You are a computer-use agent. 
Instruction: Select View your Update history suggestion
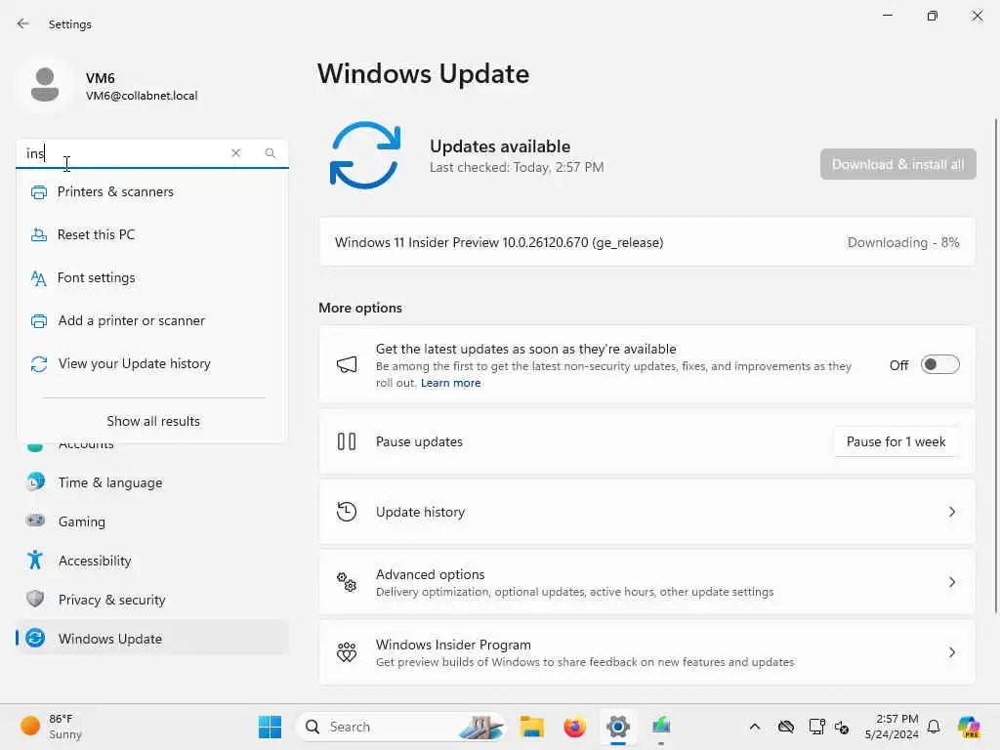pyautogui.click(x=151, y=364)
